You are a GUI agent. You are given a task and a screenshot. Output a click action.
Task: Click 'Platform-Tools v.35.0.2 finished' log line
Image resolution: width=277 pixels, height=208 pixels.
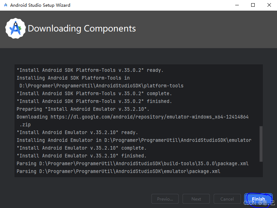click(94, 102)
